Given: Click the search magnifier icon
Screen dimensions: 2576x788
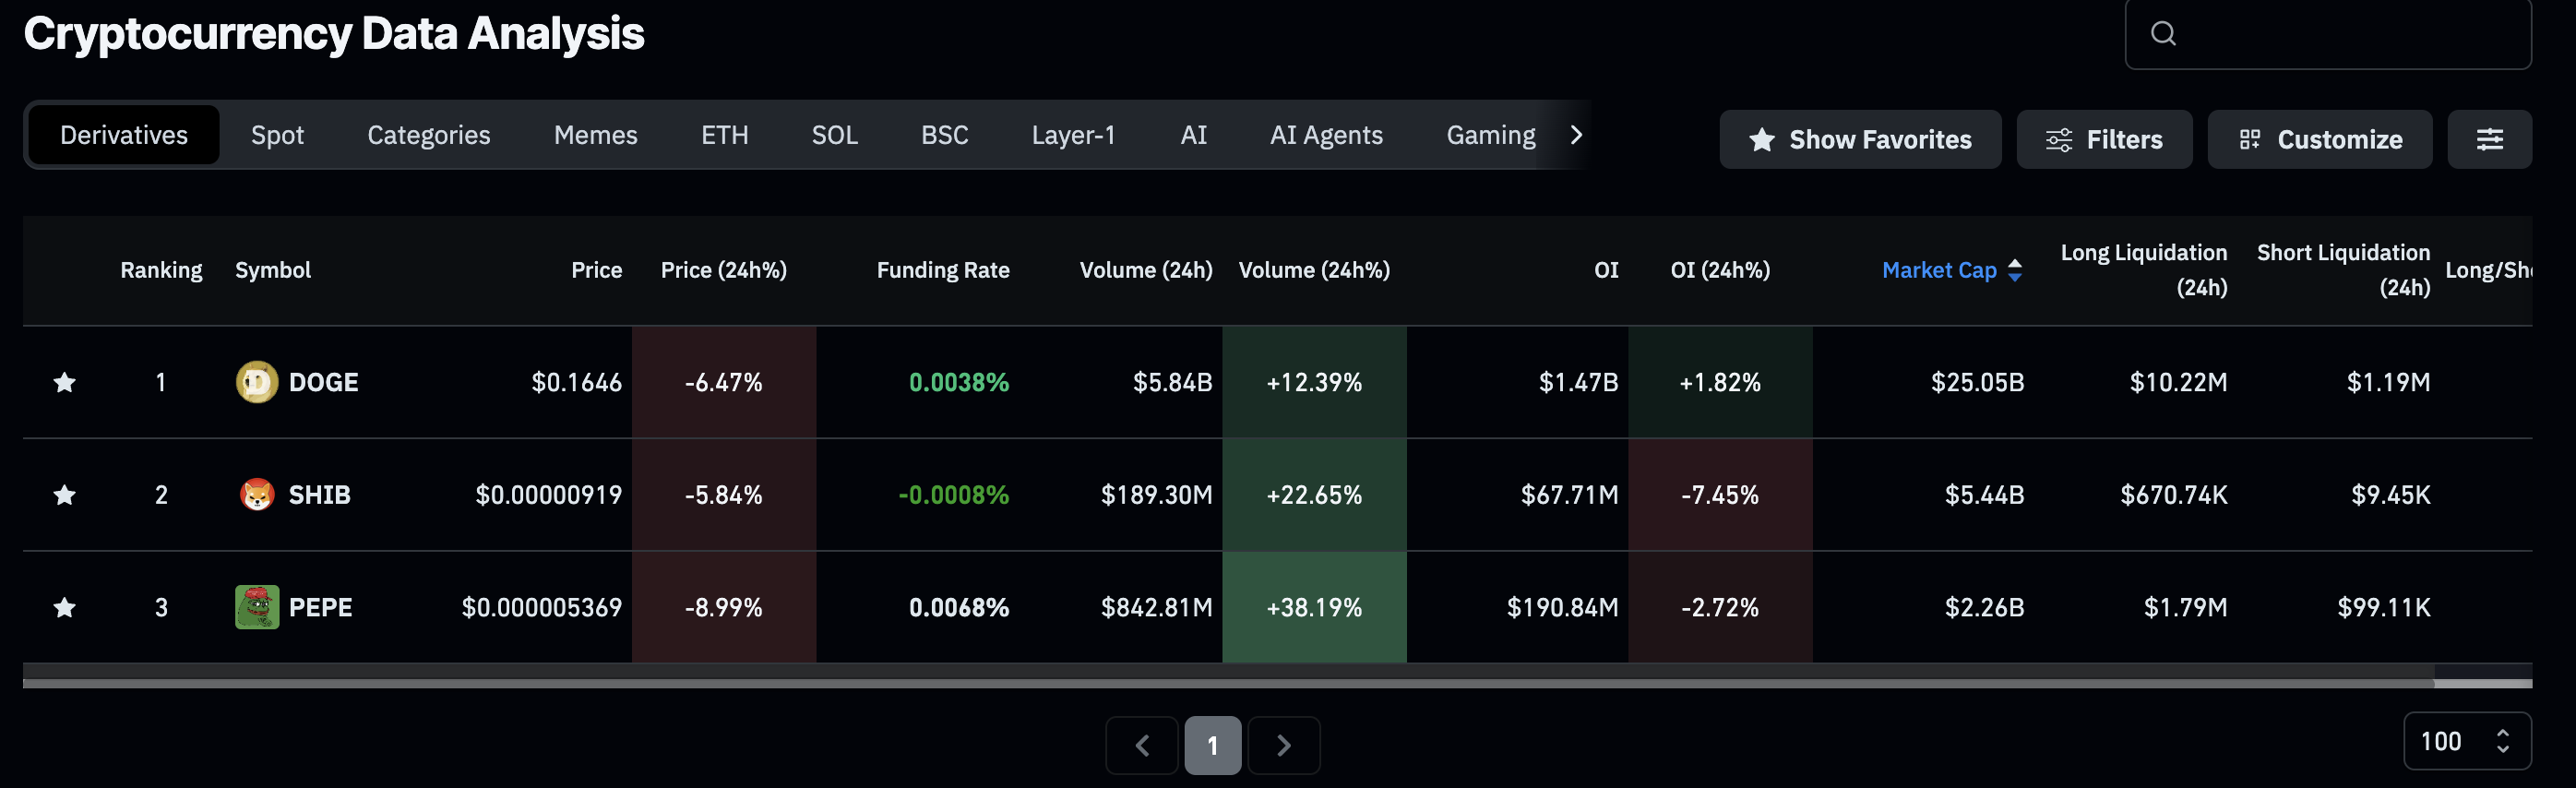Looking at the screenshot, I should [2163, 34].
